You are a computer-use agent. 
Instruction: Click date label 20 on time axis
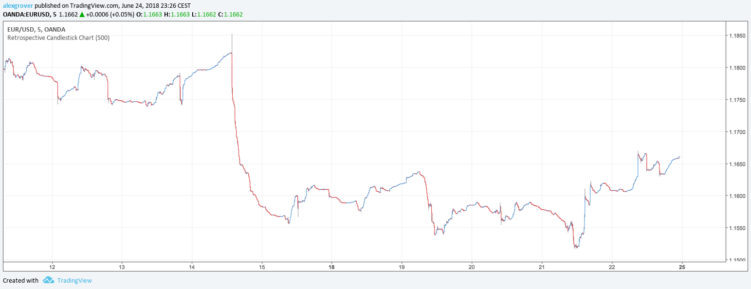(x=472, y=267)
